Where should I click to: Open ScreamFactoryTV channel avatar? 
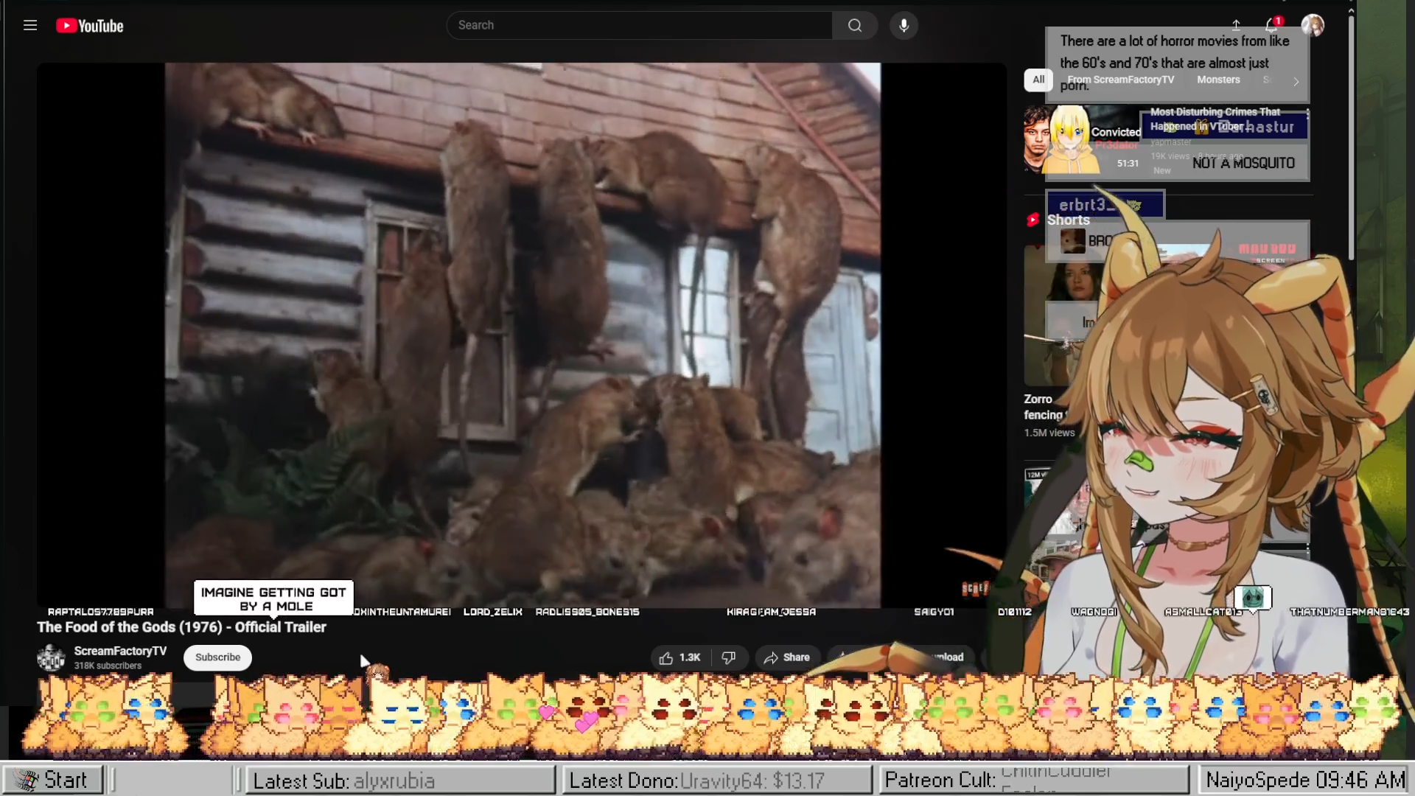pos(51,657)
